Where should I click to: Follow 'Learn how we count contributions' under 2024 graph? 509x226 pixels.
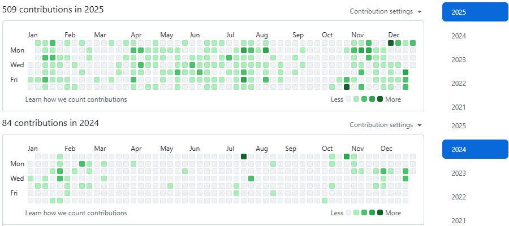pos(76,213)
